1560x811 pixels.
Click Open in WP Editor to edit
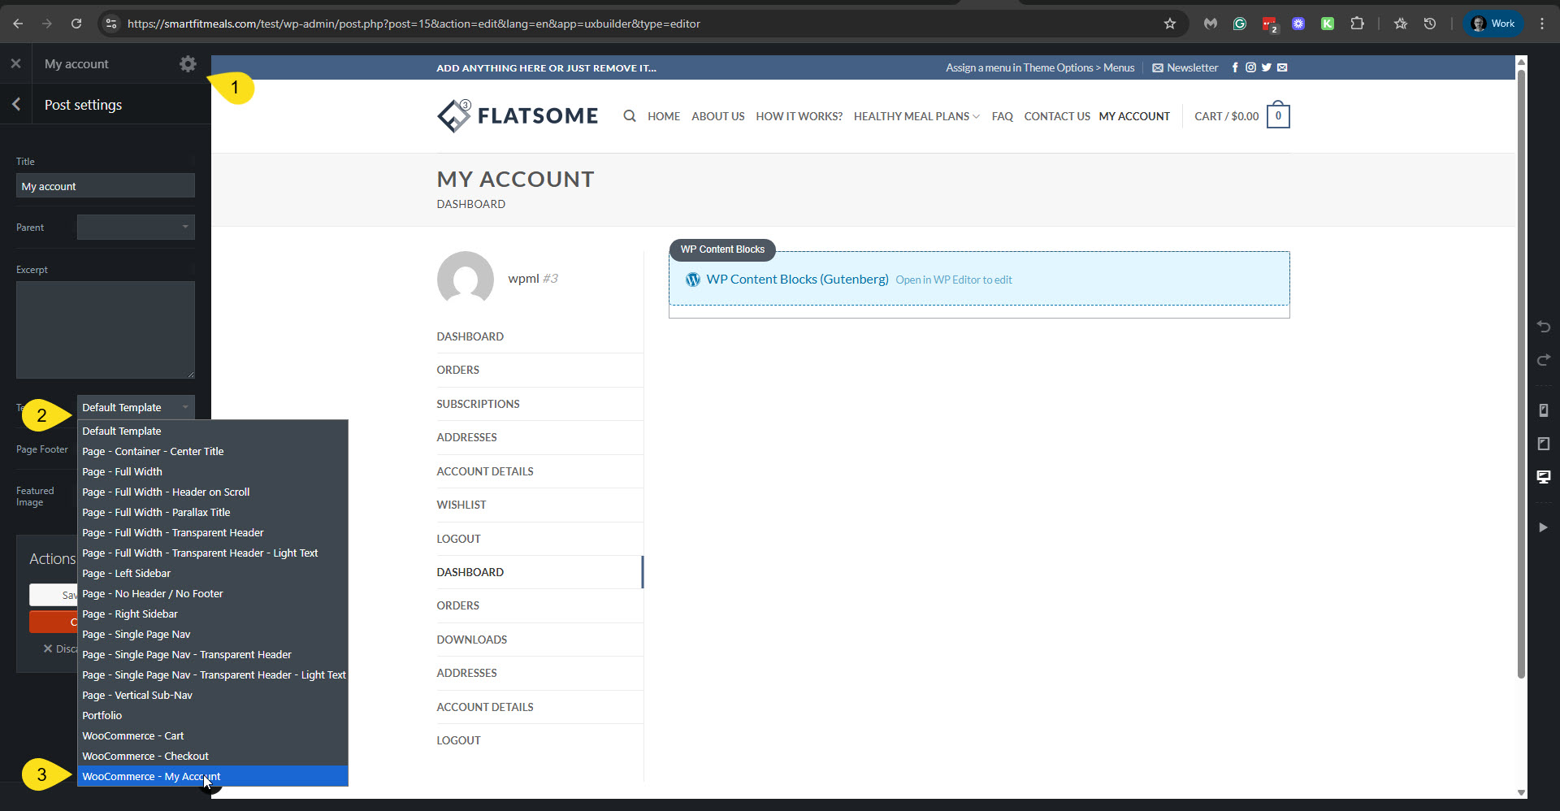coord(954,280)
